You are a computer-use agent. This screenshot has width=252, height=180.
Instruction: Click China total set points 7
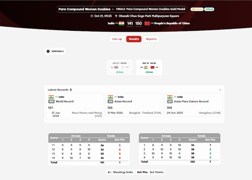(x=210, y=162)
